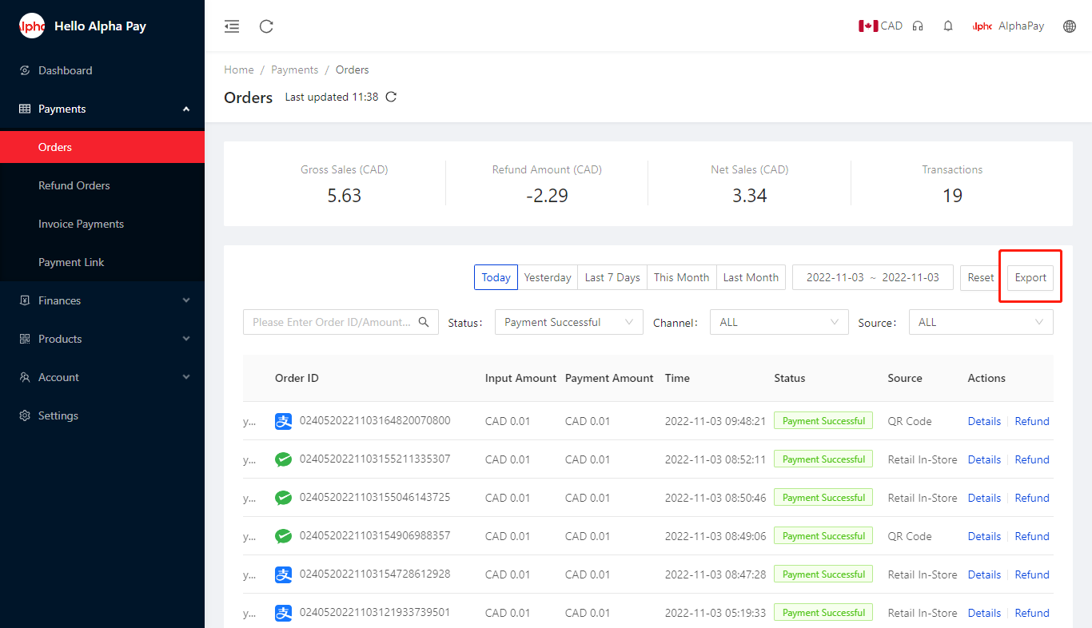View Details for order ending 988357
This screenshot has height=628, width=1092.
[984, 536]
